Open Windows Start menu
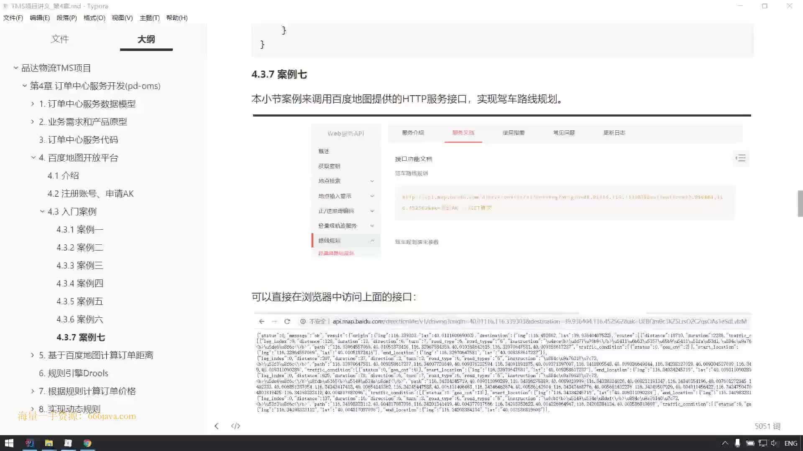803x451 pixels. click(9, 443)
